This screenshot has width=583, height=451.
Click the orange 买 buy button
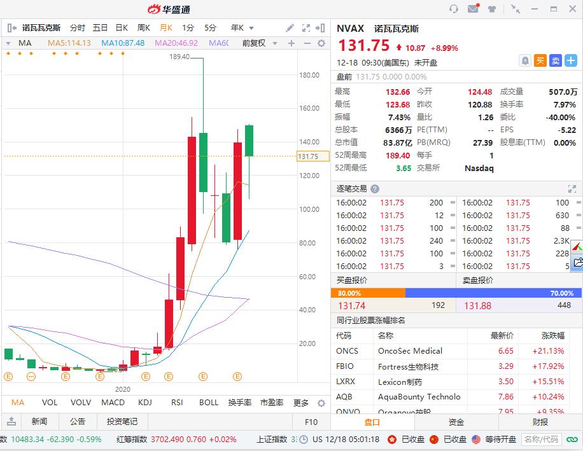540,60
